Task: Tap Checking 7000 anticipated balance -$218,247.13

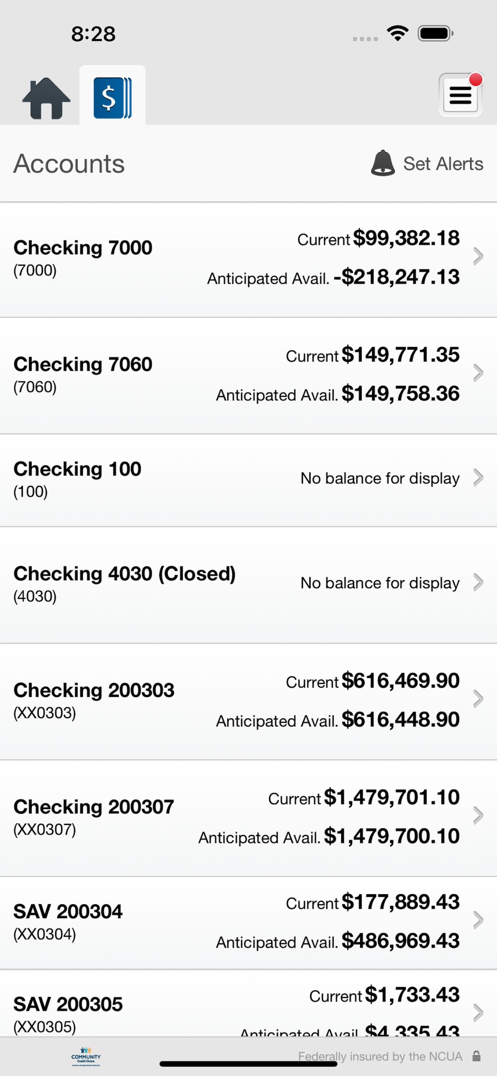Action: 396,277
